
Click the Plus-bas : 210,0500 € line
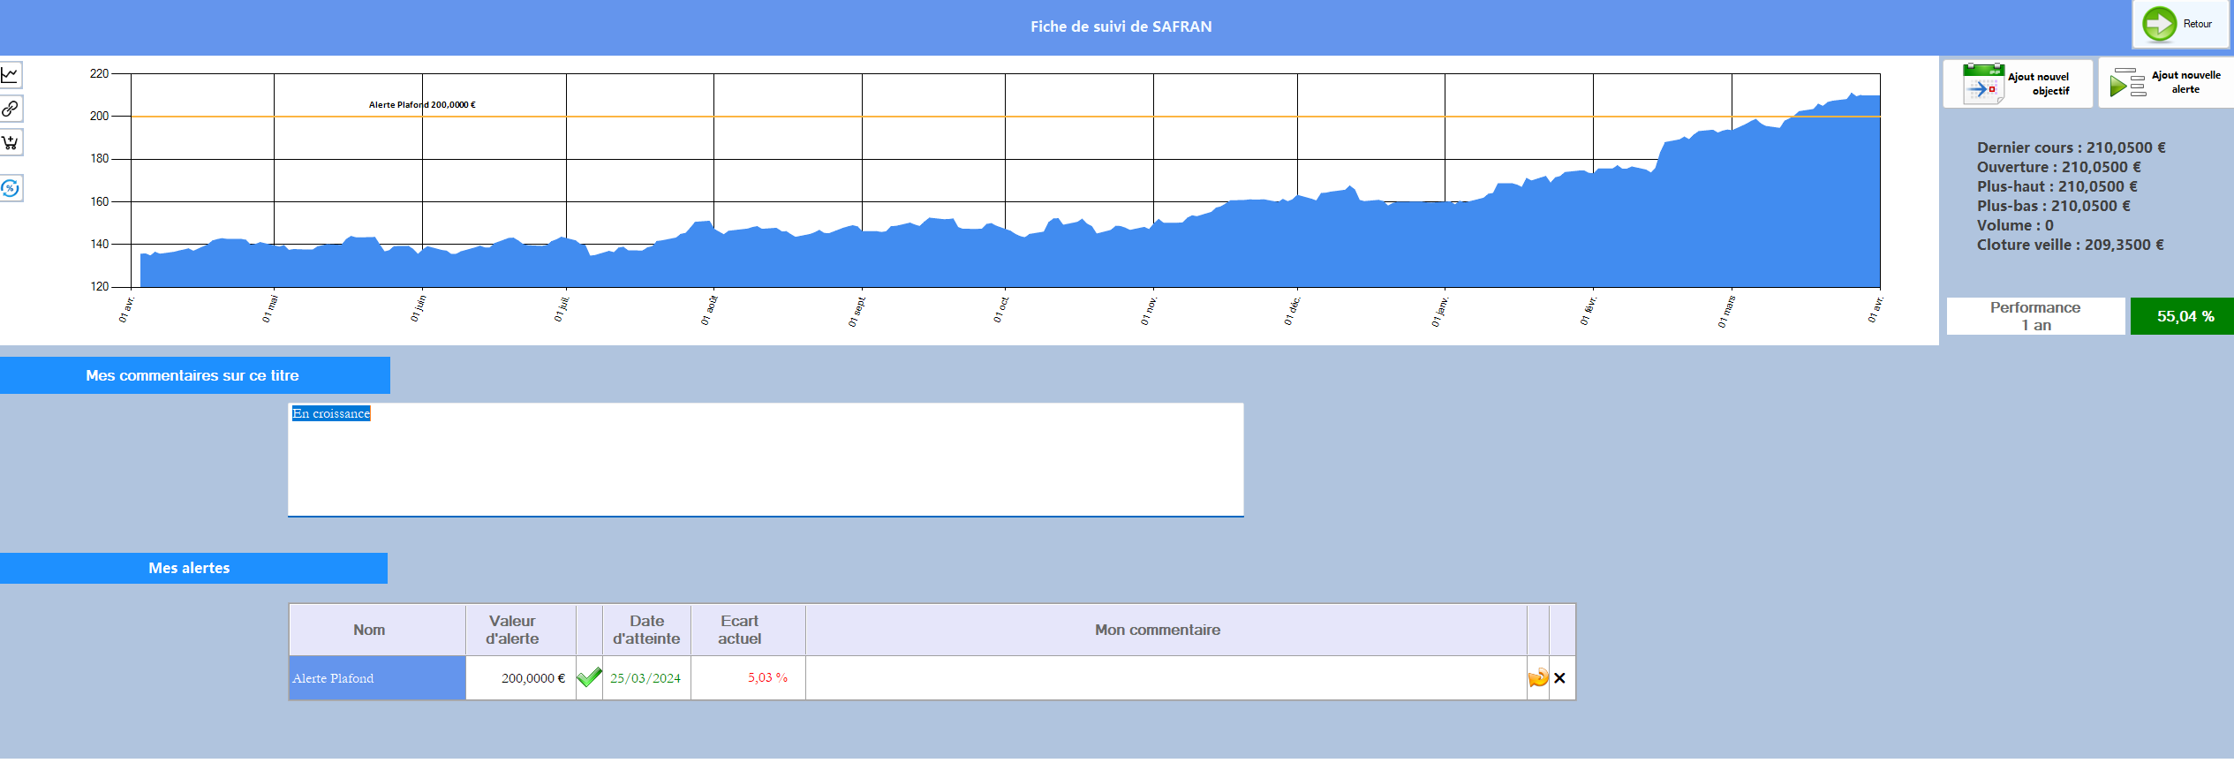(2053, 206)
